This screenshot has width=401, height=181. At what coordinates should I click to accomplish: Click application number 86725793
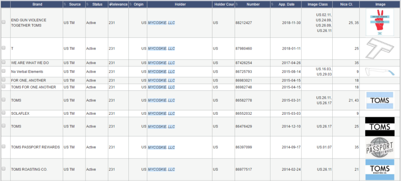(244, 72)
